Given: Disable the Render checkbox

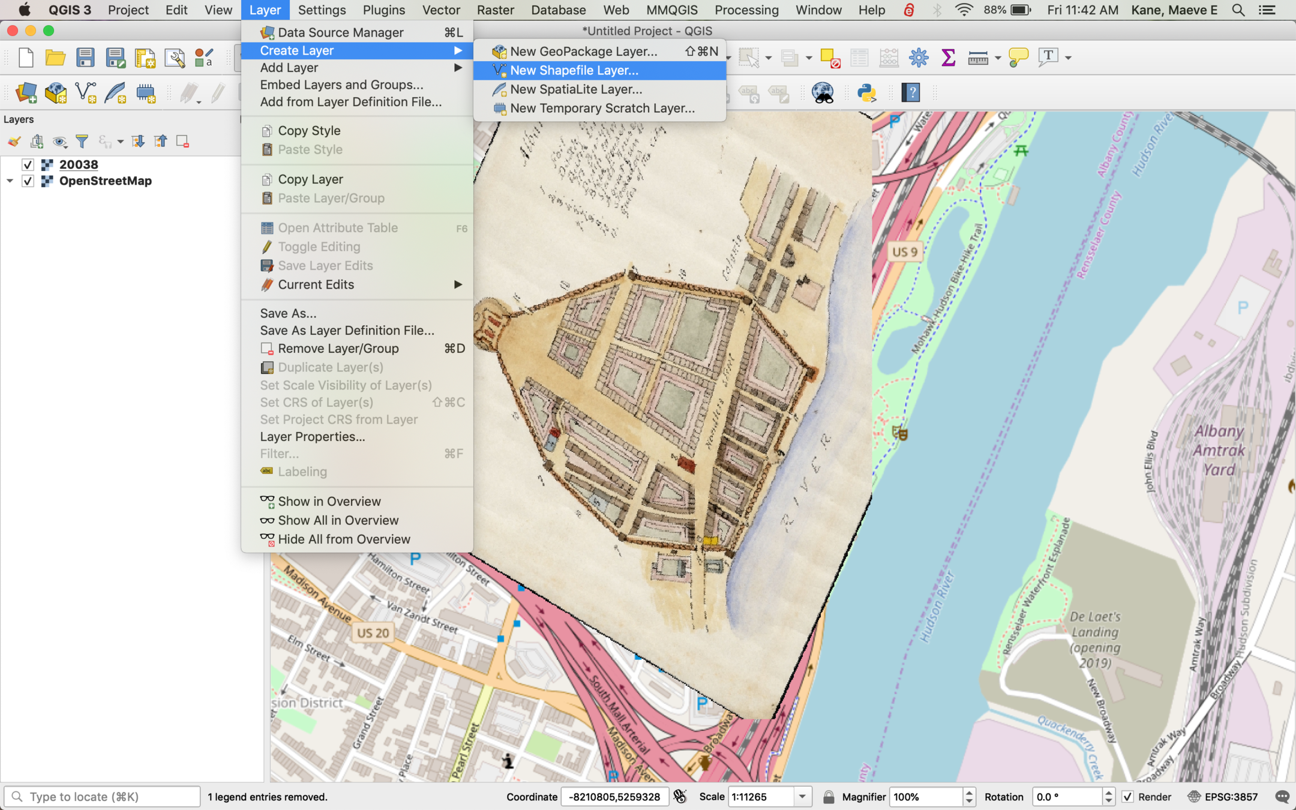Looking at the screenshot, I should pyautogui.click(x=1128, y=797).
